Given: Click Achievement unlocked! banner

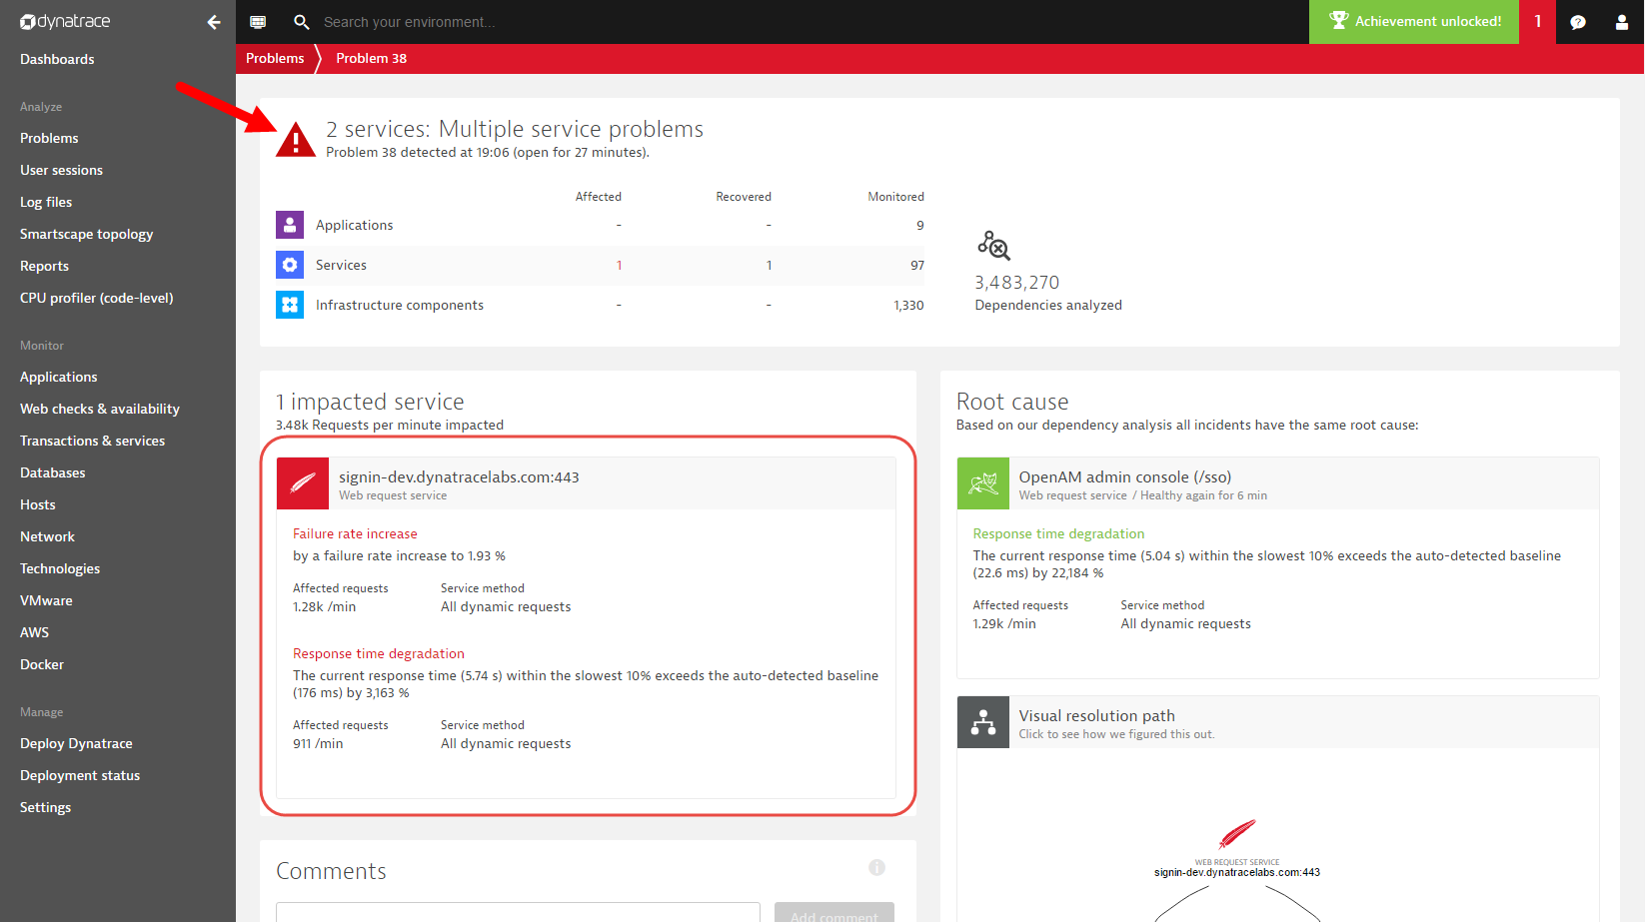Looking at the screenshot, I should click(x=1414, y=21).
